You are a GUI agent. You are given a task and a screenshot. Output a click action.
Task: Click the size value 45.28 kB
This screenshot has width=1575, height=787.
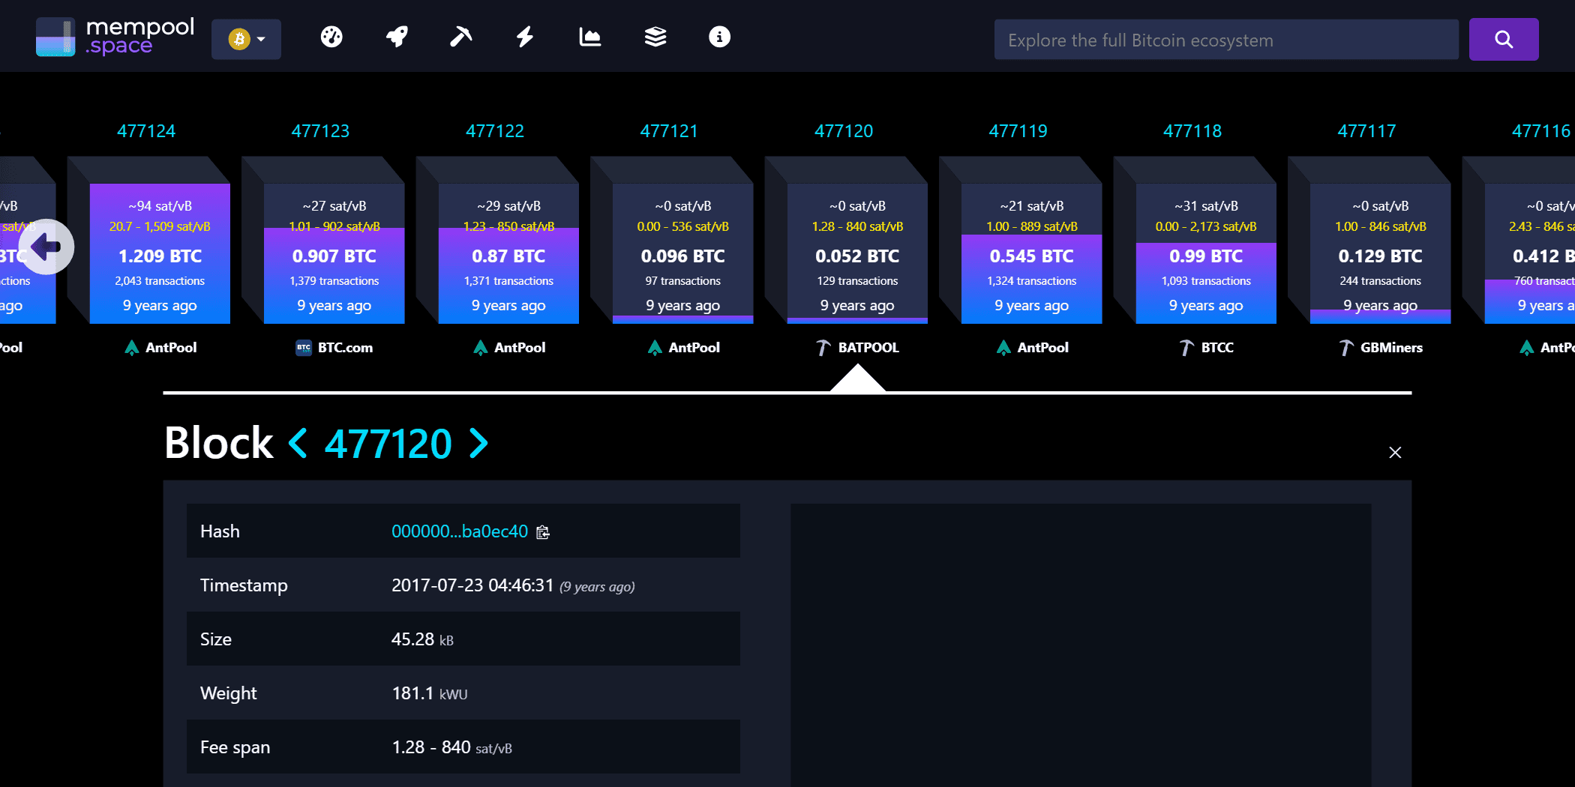422,639
